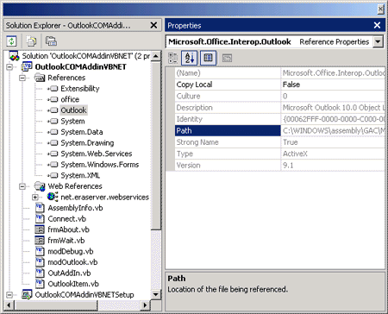Click the form icon next to frmAbout.vb

(x=40, y=229)
